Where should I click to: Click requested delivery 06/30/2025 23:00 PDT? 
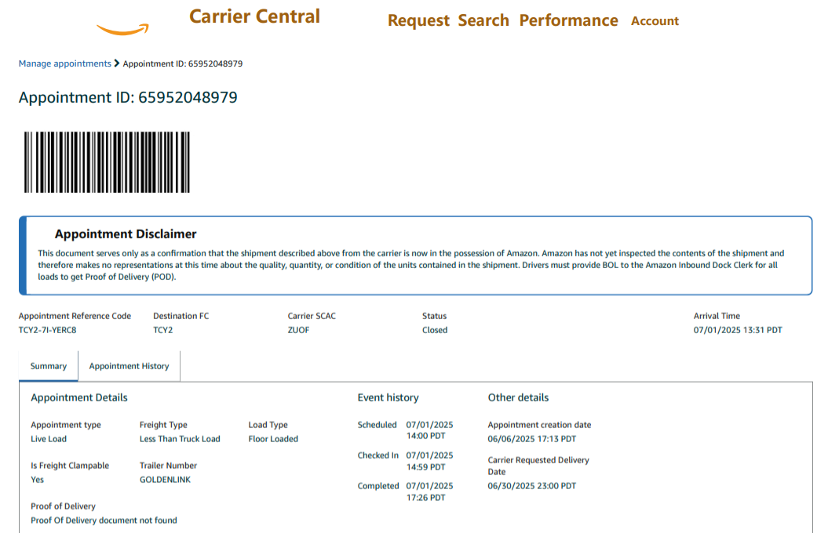coord(532,485)
